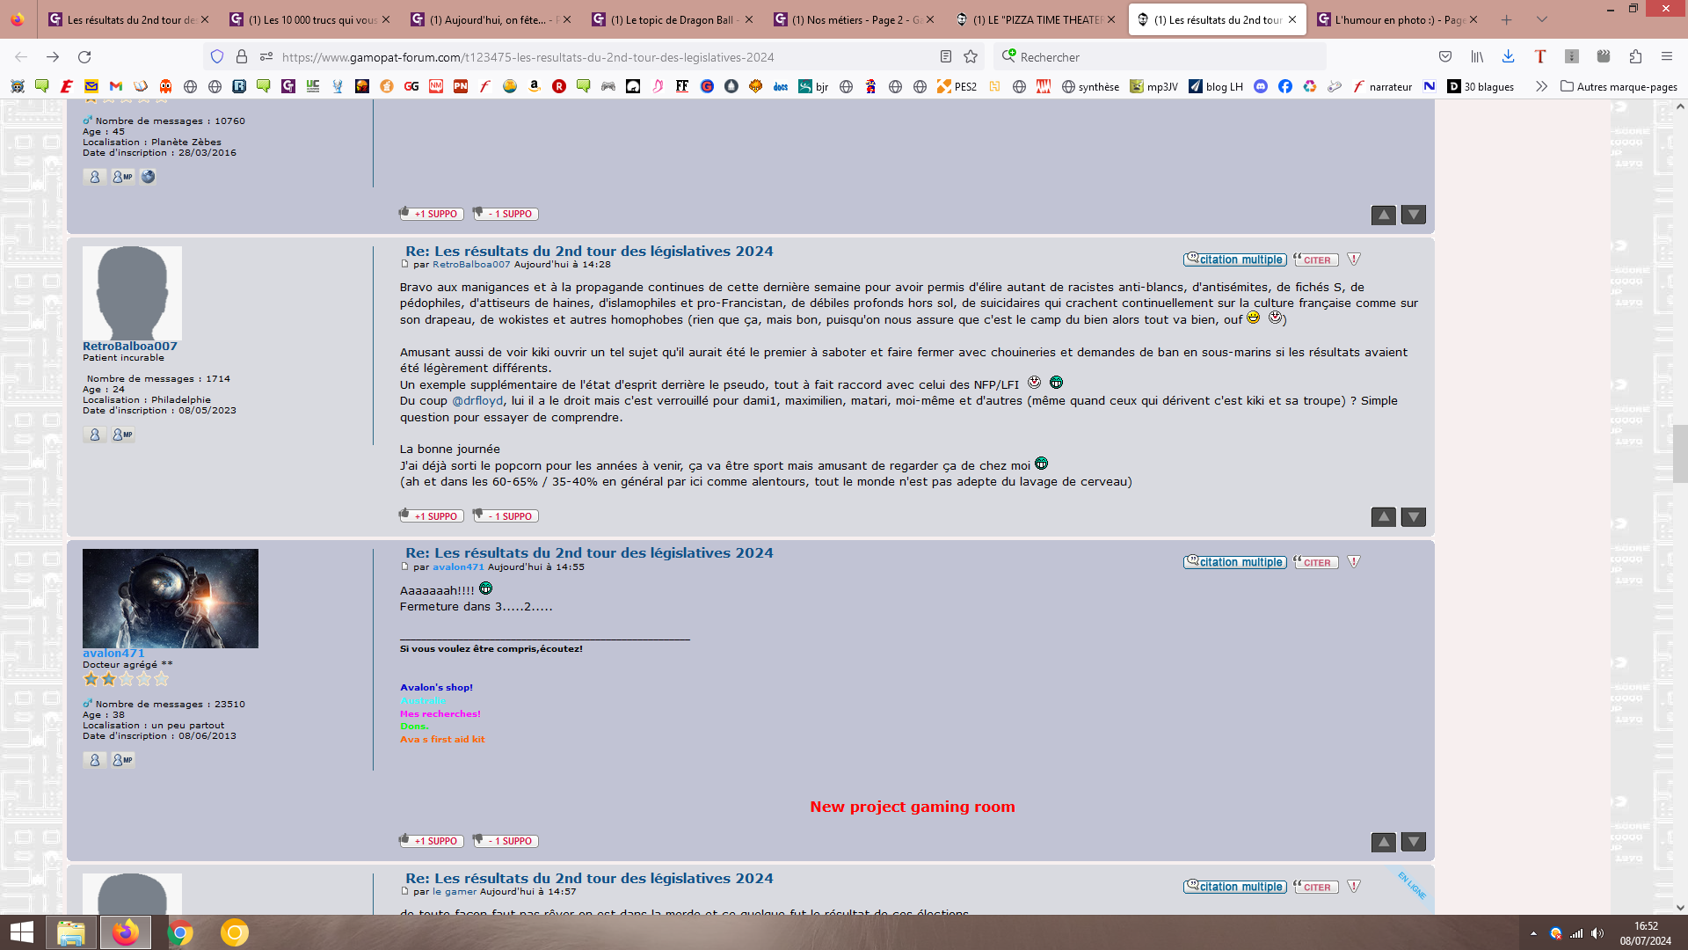Jump to bottom arrow in avalon471's post

[1414, 842]
